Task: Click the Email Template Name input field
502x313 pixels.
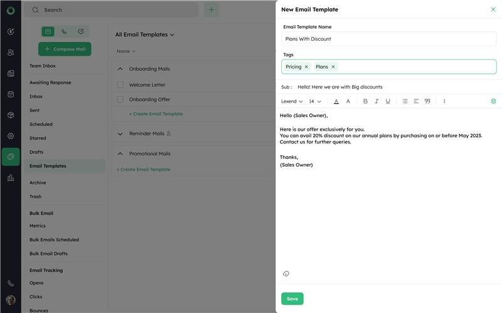Action: 388,39
